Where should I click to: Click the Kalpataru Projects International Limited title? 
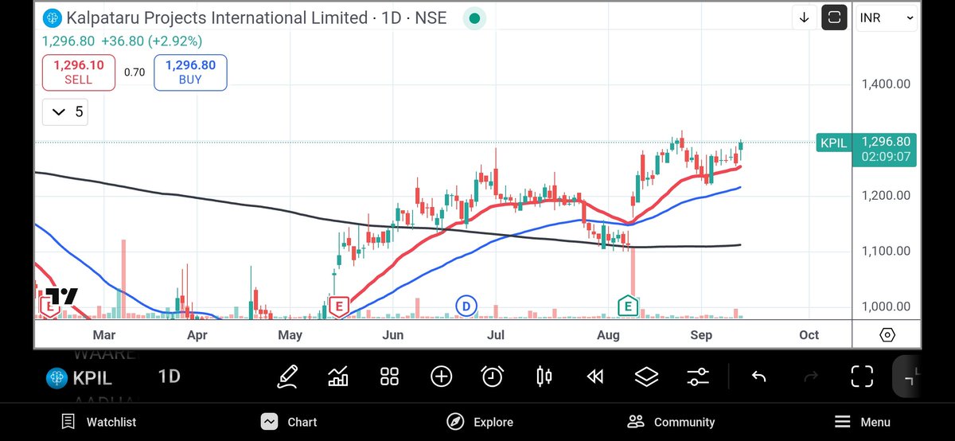point(216,18)
